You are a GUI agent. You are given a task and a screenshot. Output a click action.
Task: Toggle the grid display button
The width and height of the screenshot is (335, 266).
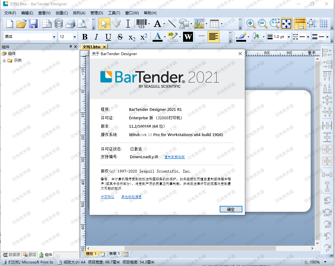click(324, 24)
